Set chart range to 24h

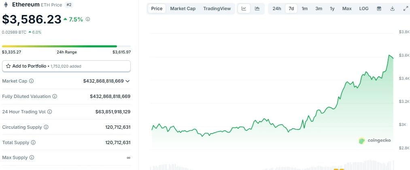(x=277, y=8)
